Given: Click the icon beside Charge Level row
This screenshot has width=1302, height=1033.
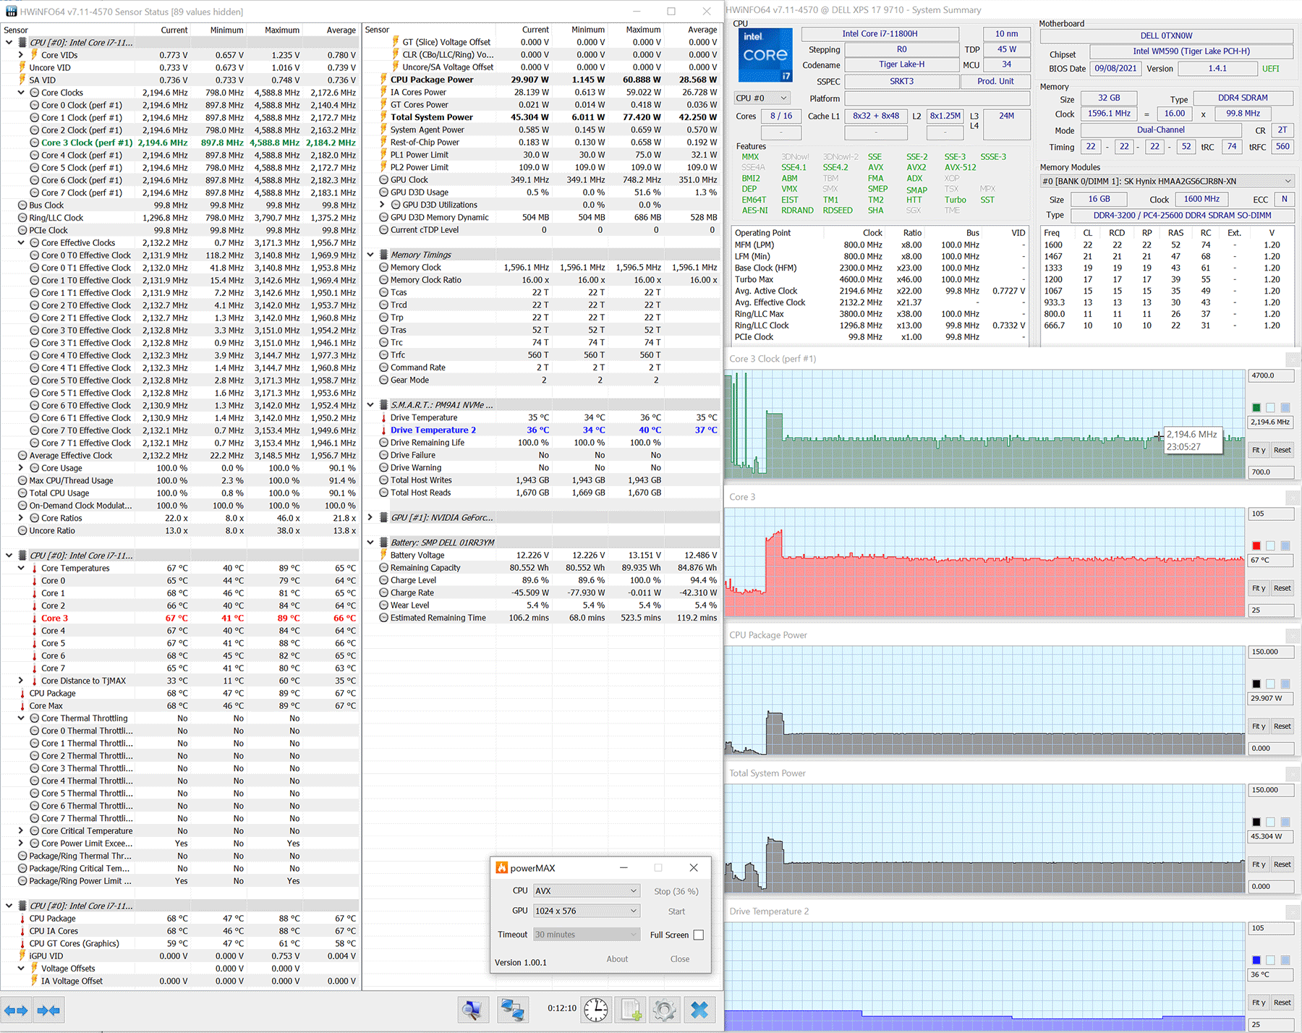Looking at the screenshot, I should coord(384,580).
